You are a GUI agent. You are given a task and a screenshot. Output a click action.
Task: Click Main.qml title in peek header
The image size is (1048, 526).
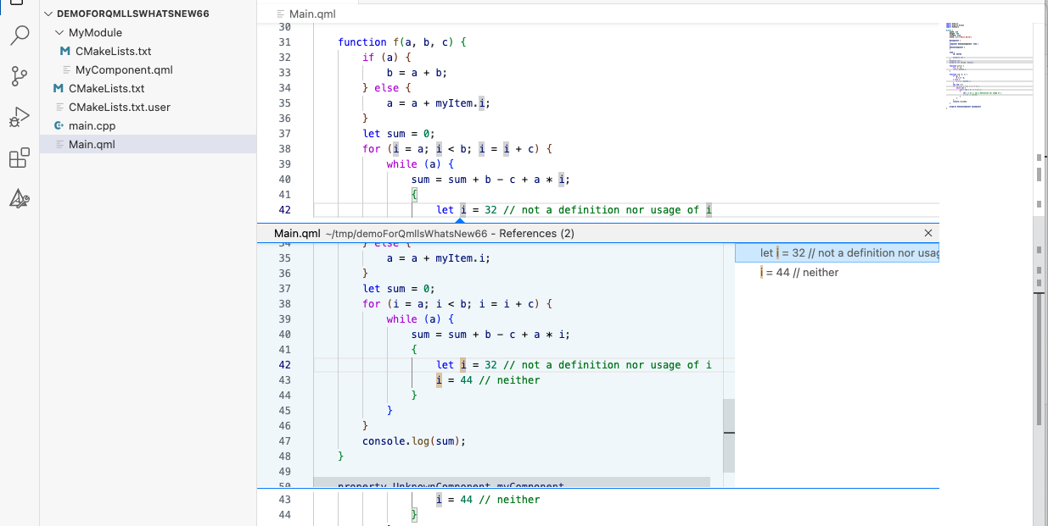(297, 233)
